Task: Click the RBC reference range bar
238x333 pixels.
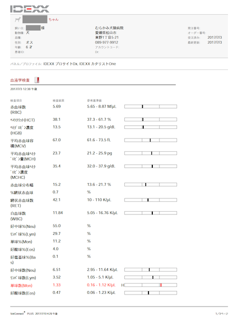Action: tap(151, 107)
